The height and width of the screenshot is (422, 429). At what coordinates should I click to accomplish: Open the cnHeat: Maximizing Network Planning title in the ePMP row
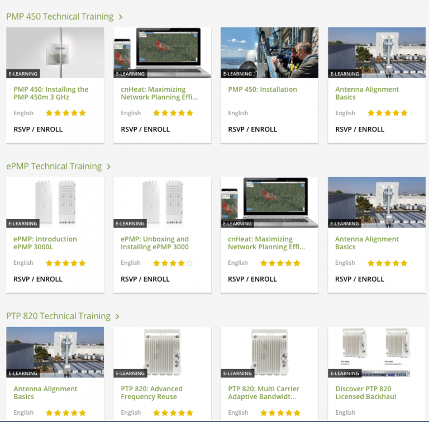(x=266, y=243)
